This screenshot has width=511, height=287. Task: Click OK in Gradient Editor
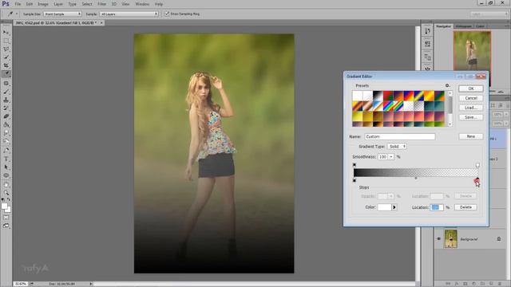[x=470, y=88]
